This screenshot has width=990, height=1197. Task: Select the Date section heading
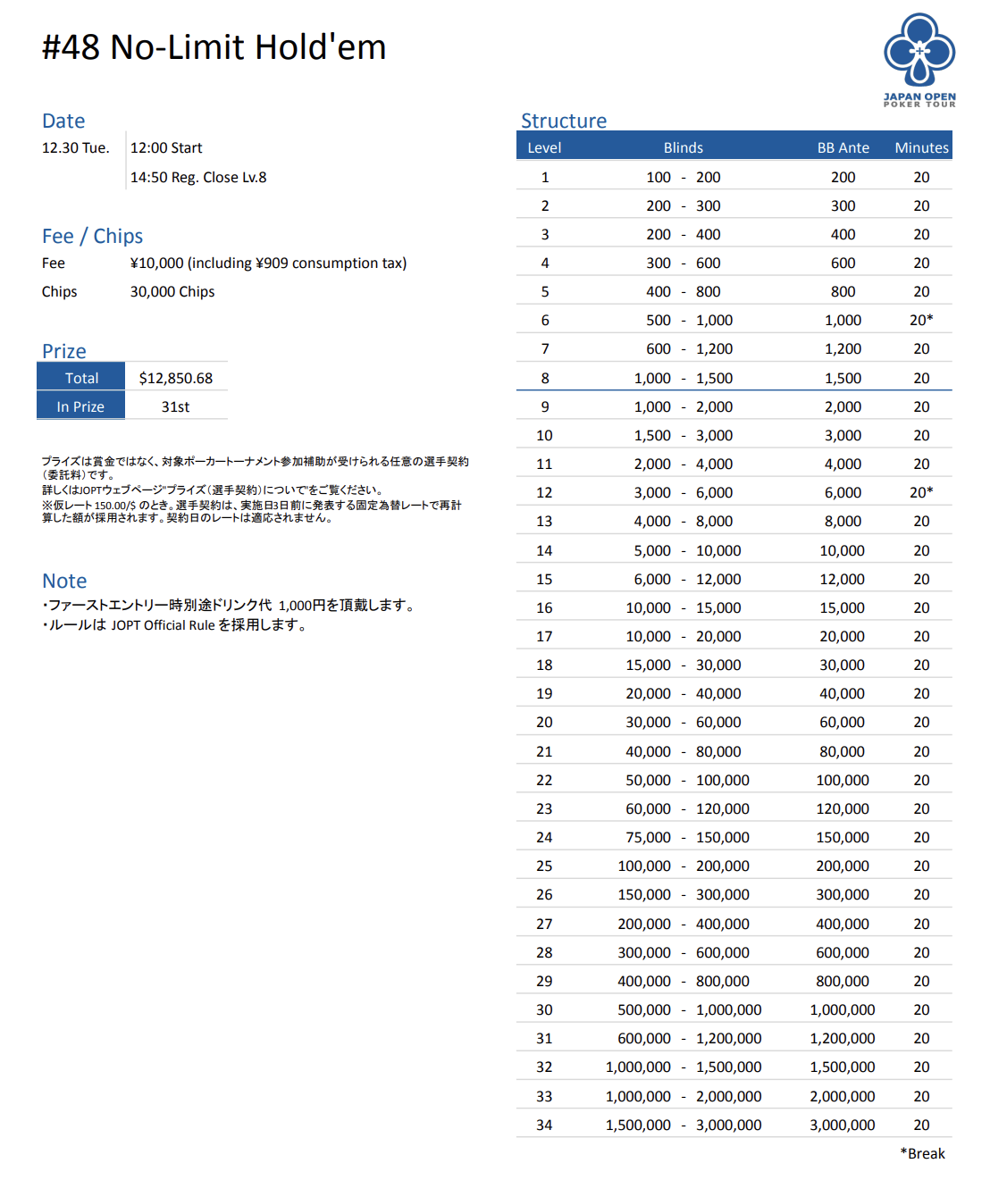point(63,121)
